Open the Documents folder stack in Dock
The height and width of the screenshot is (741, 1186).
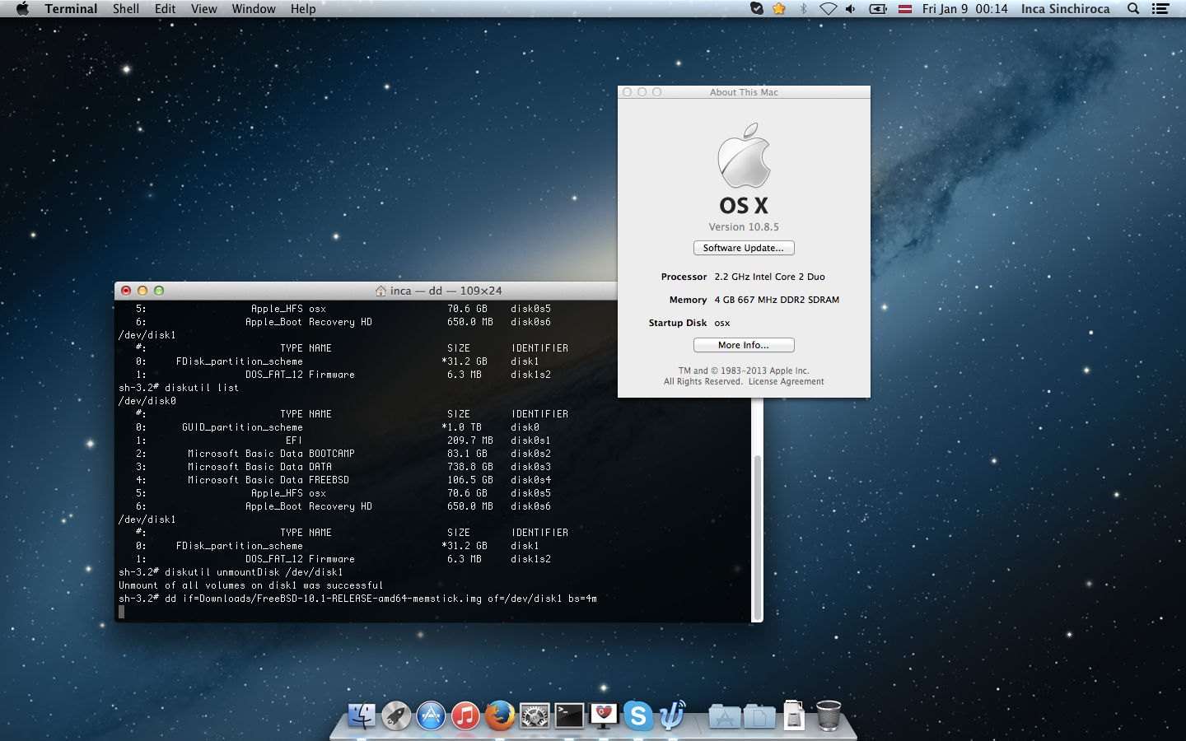point(759,716)
